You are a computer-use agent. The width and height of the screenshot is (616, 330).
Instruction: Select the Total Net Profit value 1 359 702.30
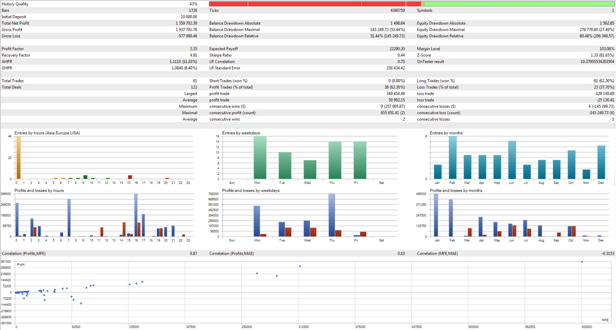pyautogui.click(x=186, y=23)
